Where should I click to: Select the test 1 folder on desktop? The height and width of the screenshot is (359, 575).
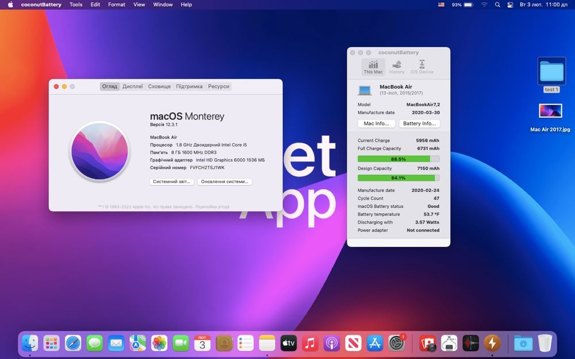[551, 75]
